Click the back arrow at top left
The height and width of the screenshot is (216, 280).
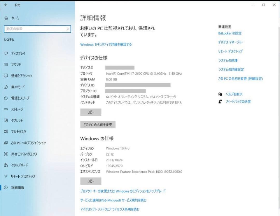coord(6,5)
